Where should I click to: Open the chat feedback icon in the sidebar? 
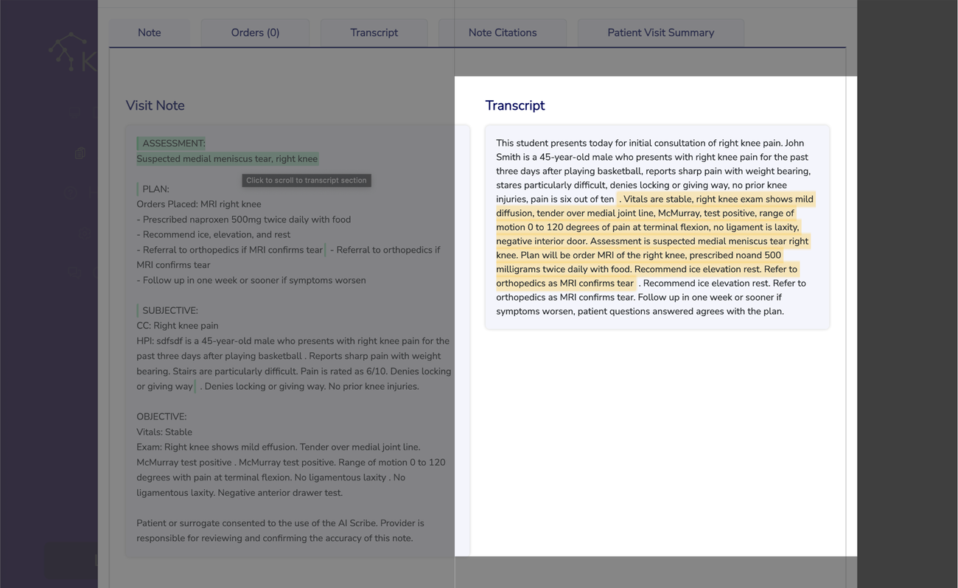tap(74, 271)
